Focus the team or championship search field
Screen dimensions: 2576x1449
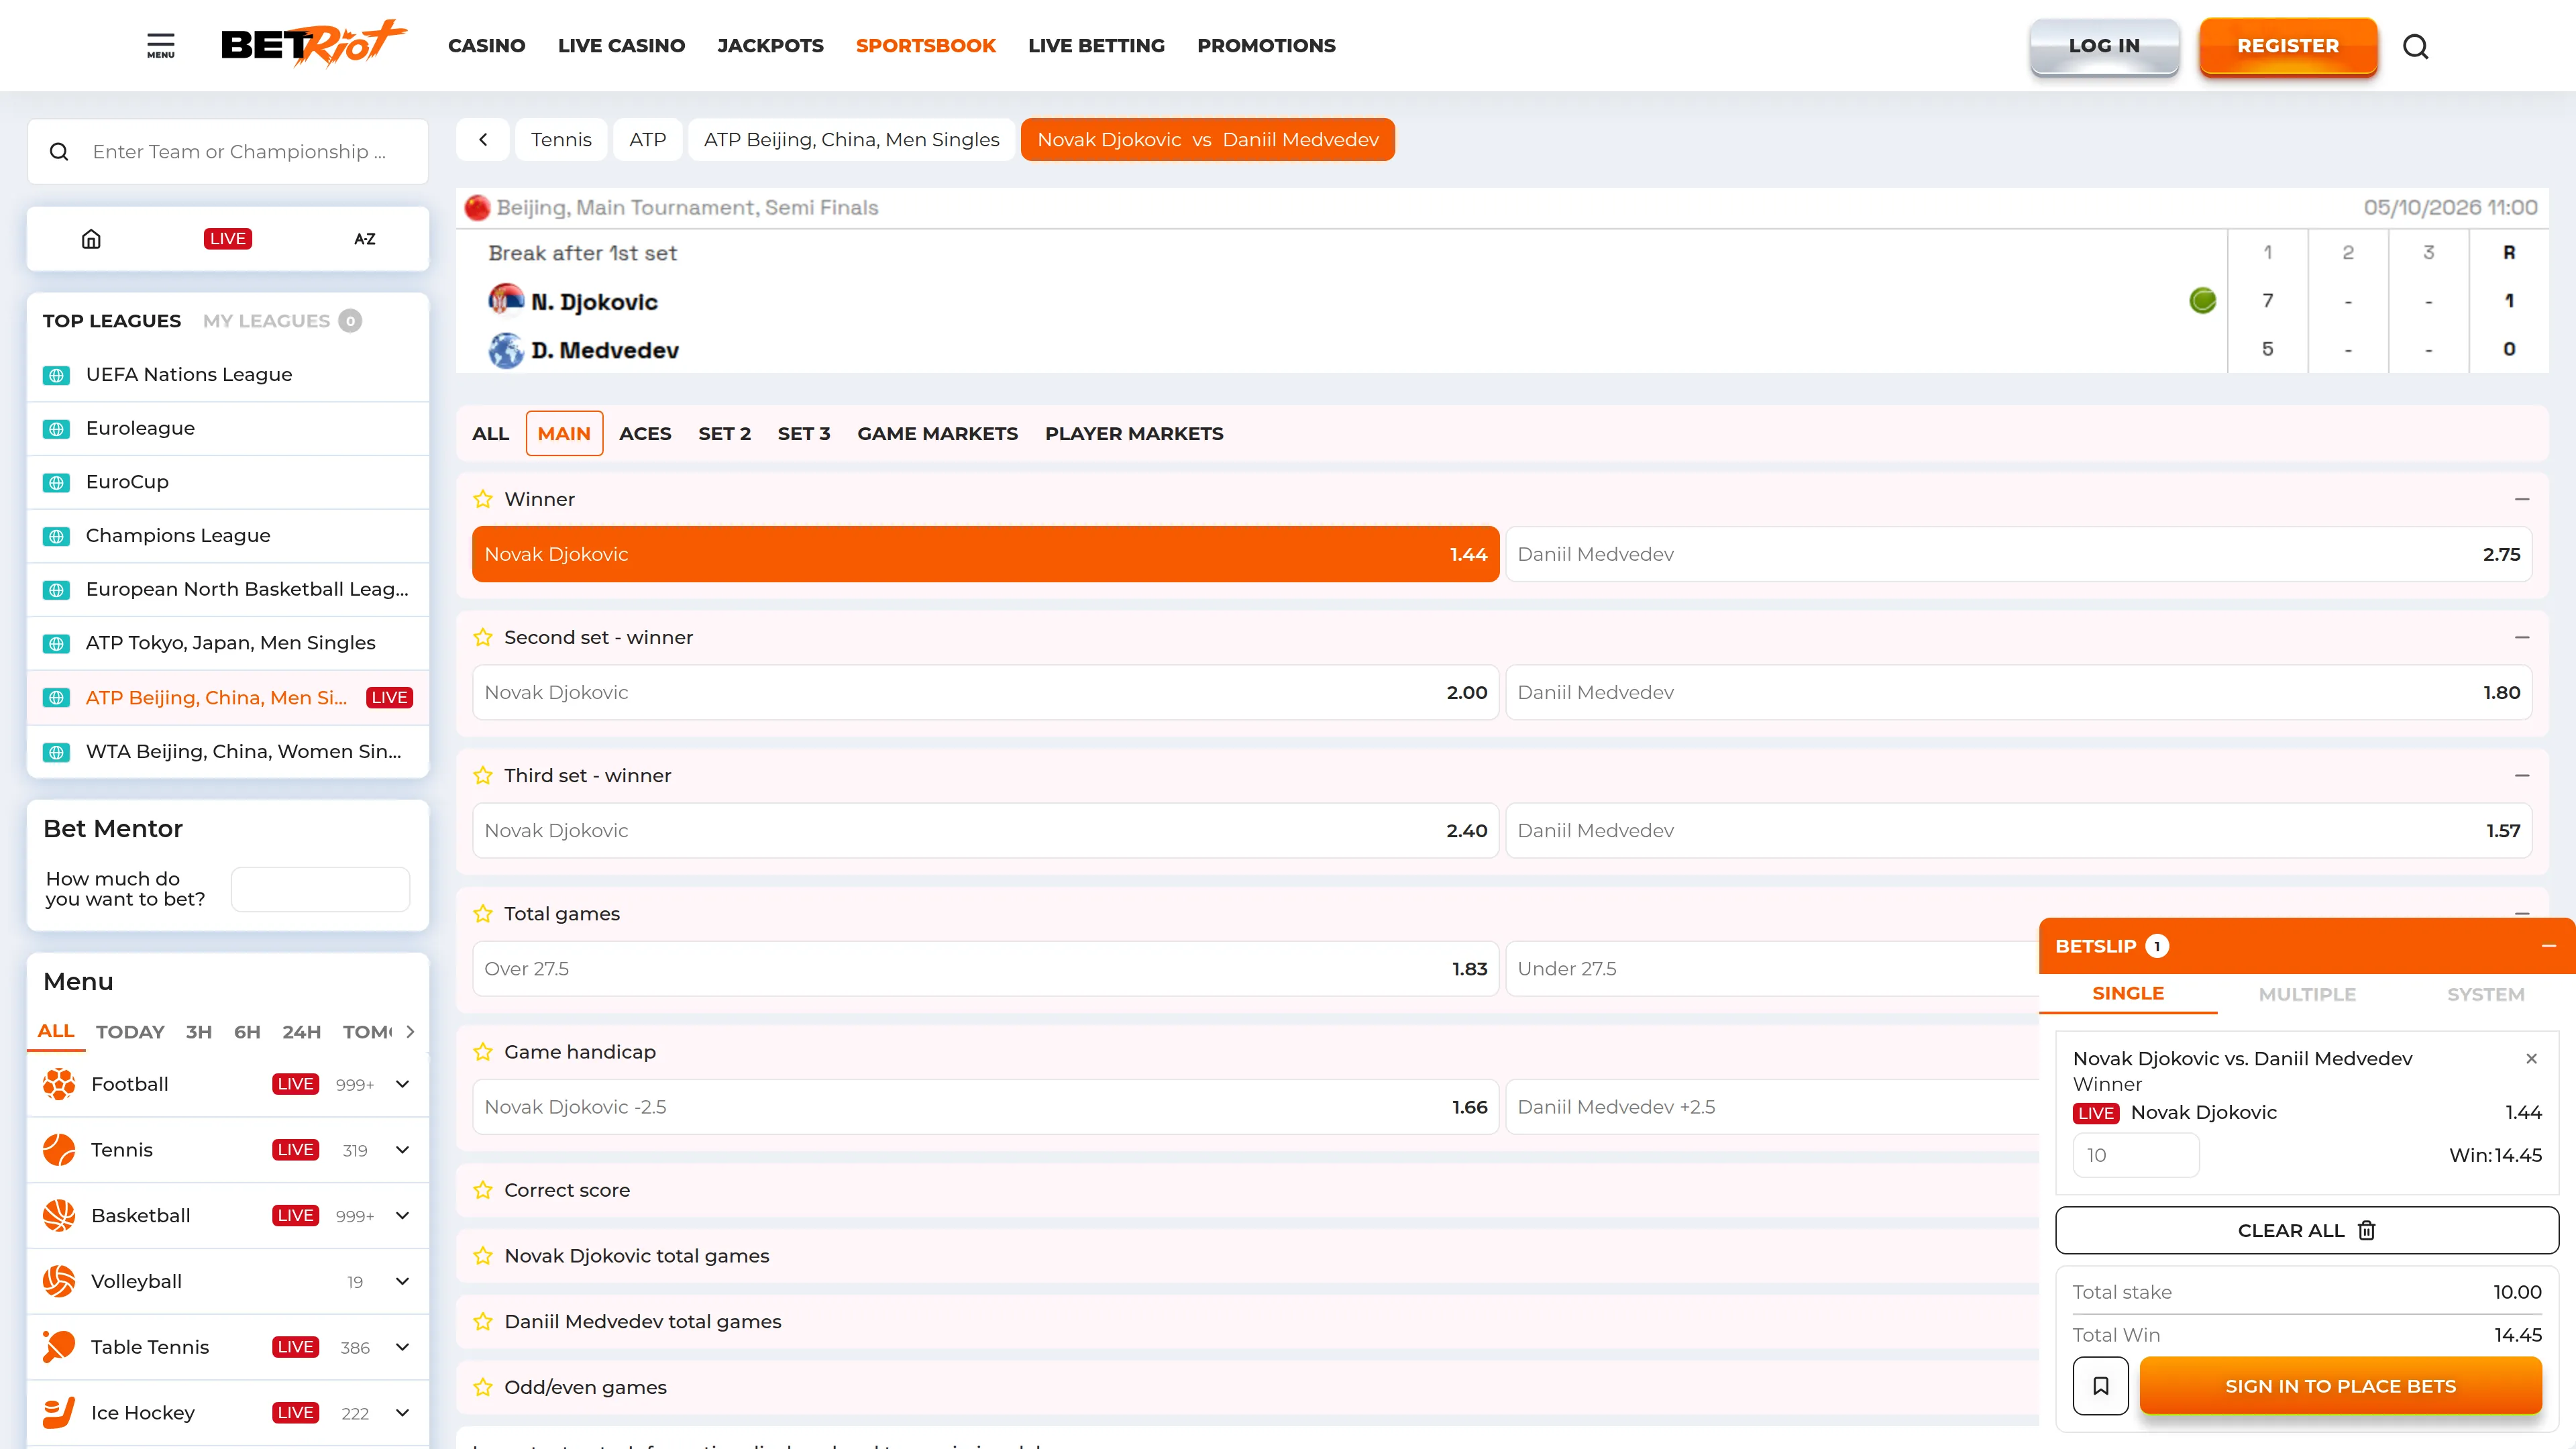pyautogui.click(x=228, y=152)
